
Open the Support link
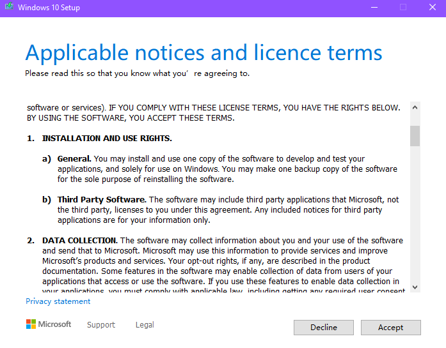pyautogui.click(x=101, y=325)
